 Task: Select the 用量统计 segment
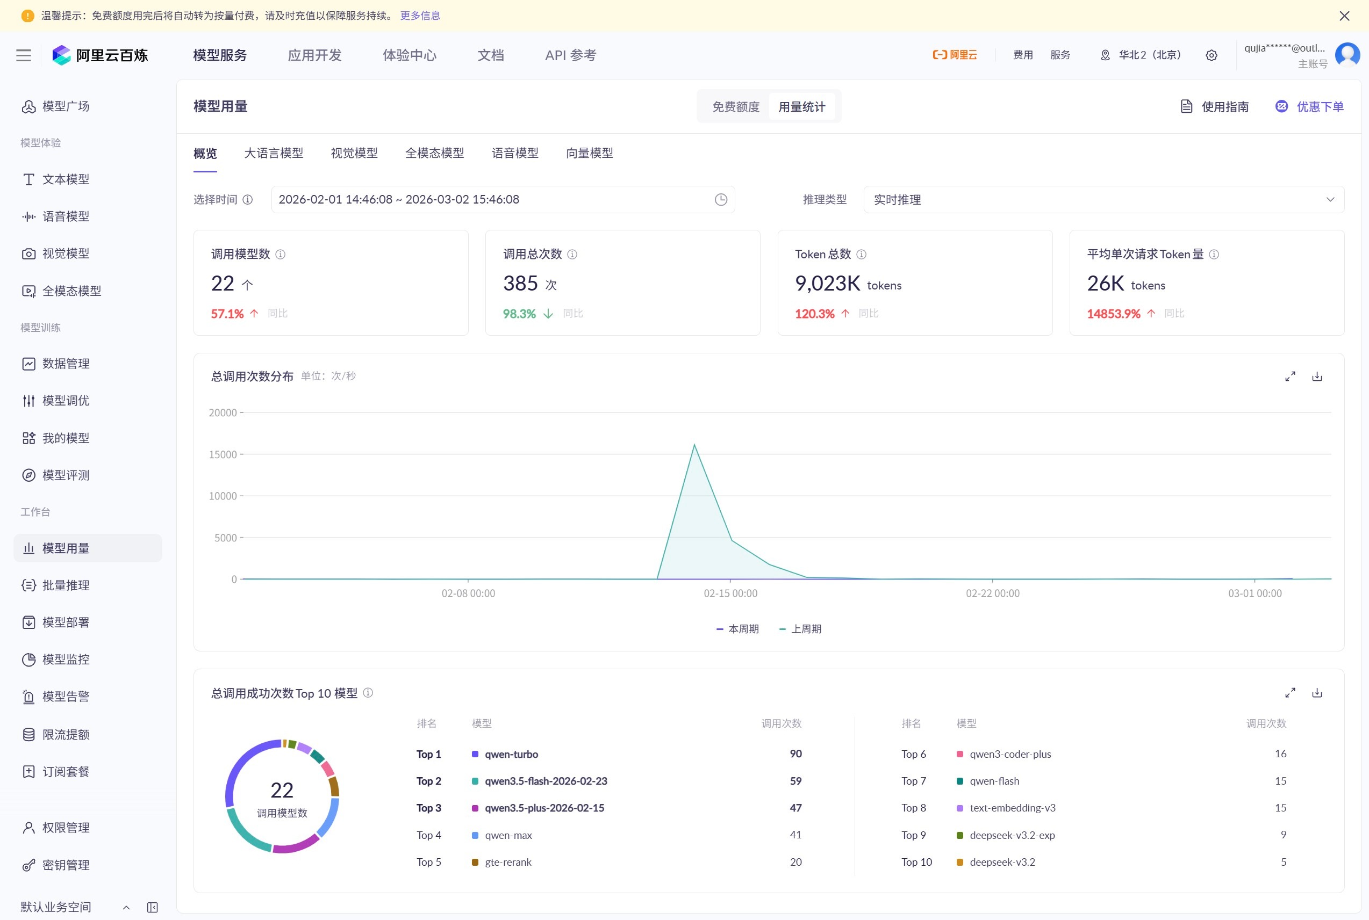[801, 107]
